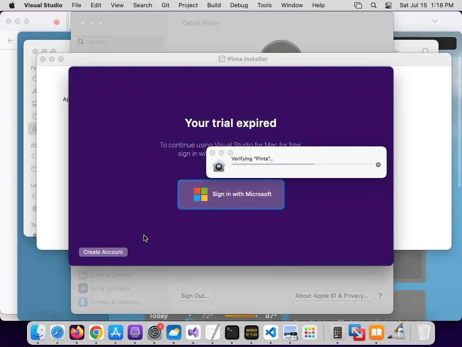
Task: Open Calculator from the Dock
Action: [337, 333]
